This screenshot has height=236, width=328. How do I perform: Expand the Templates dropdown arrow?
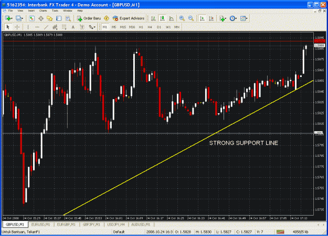[247, 18]
